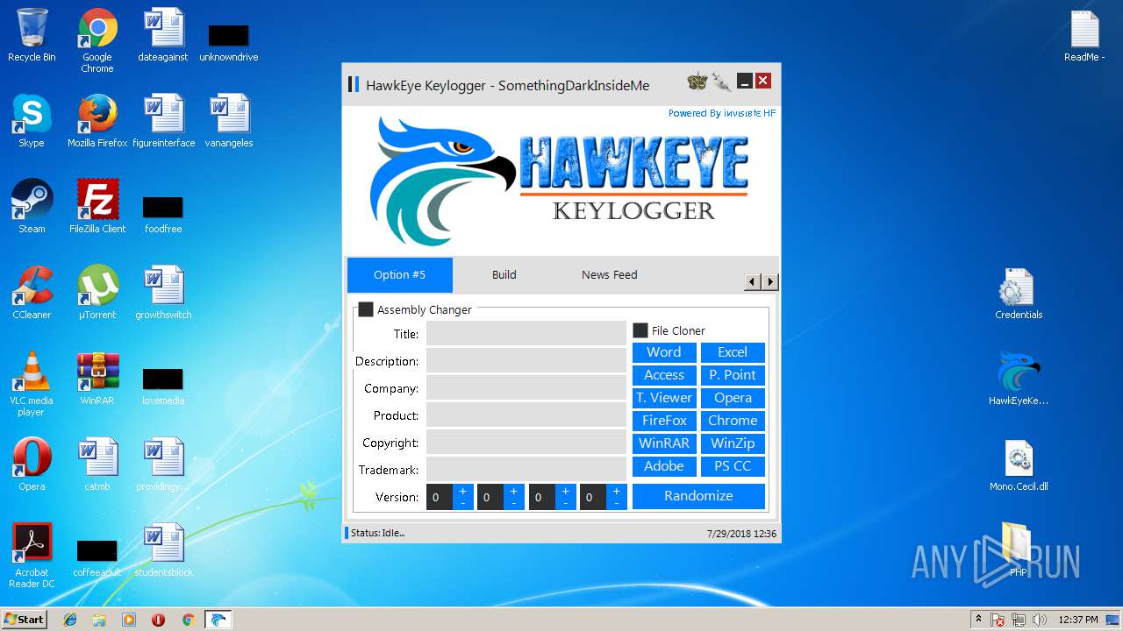Click the Copyright input field
This screenshot has width=1123, height=631.
pyautogui.click(x=526, y=442)
